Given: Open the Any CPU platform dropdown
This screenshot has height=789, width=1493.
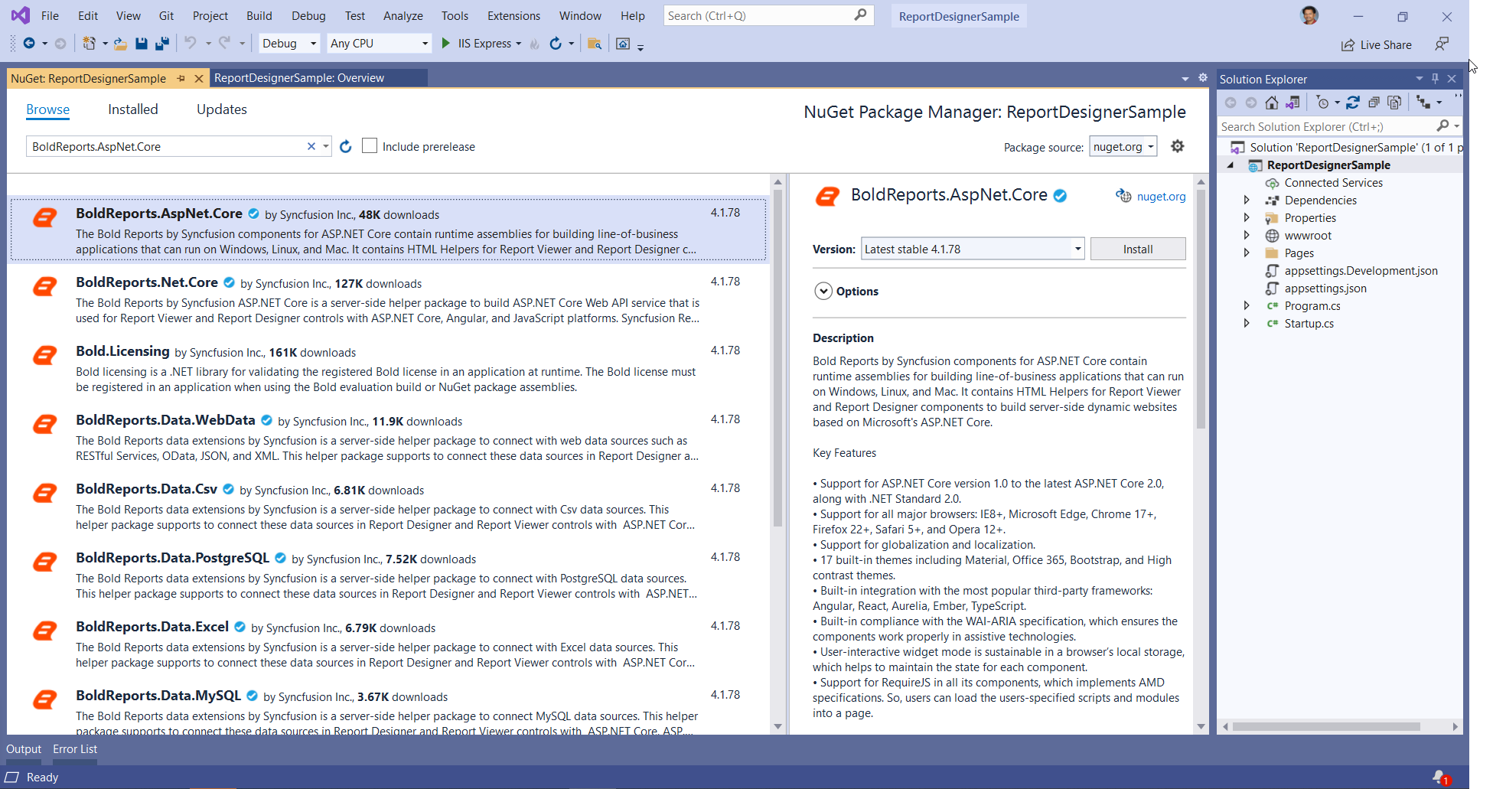Looking at the screenshot, I should [379, 44].
